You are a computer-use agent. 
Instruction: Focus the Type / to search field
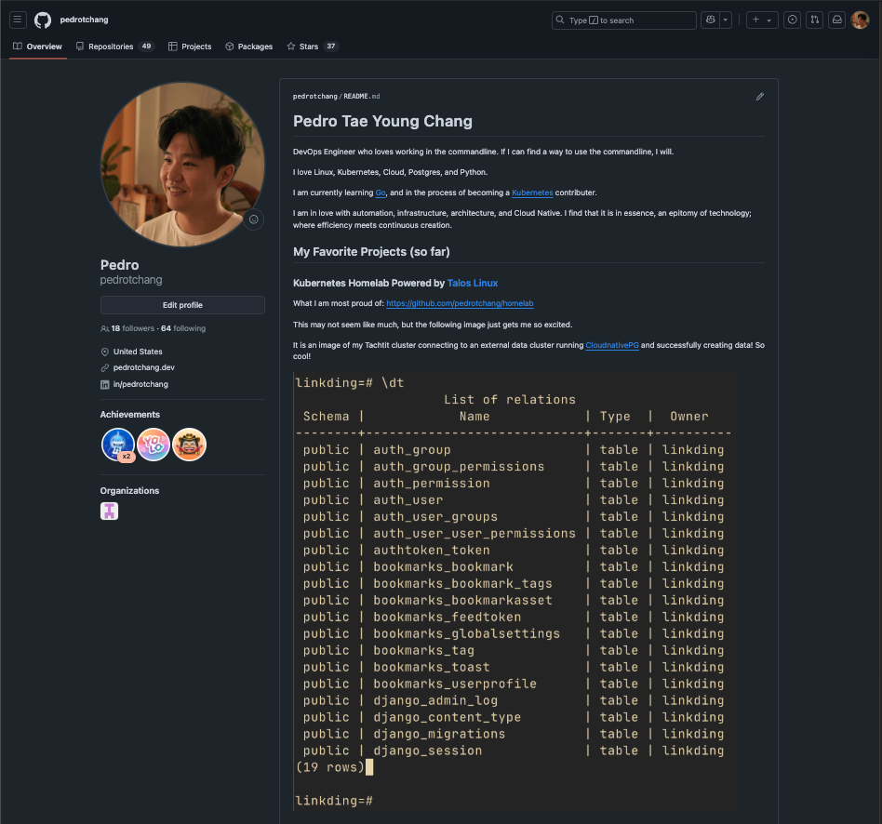pos(623,20)
